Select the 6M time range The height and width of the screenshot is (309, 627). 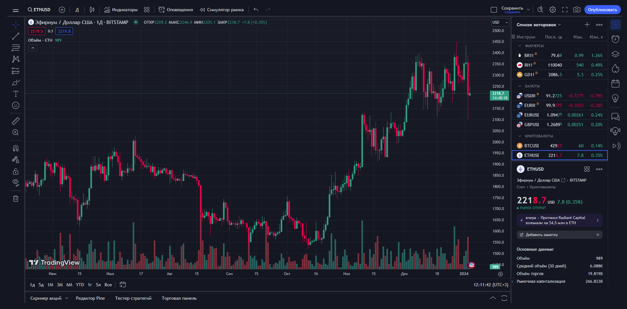point(69,285)
